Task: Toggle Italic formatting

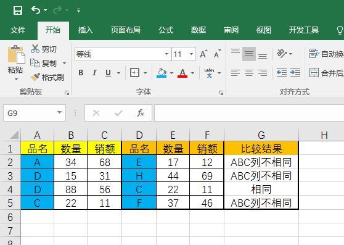Action: coord(94,72)
